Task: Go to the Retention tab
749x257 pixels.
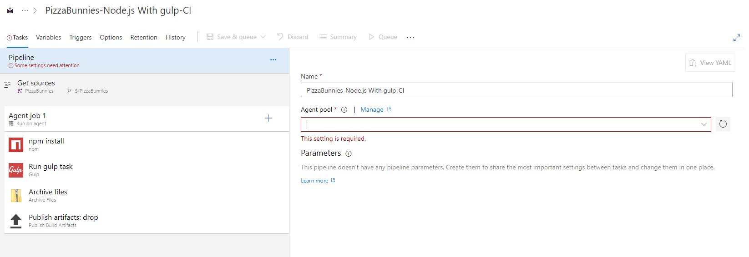Action: (x=144, y=37)
